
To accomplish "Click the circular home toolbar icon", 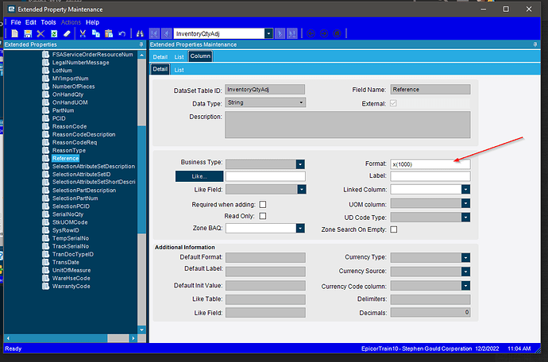I will [x=337, y=33].
